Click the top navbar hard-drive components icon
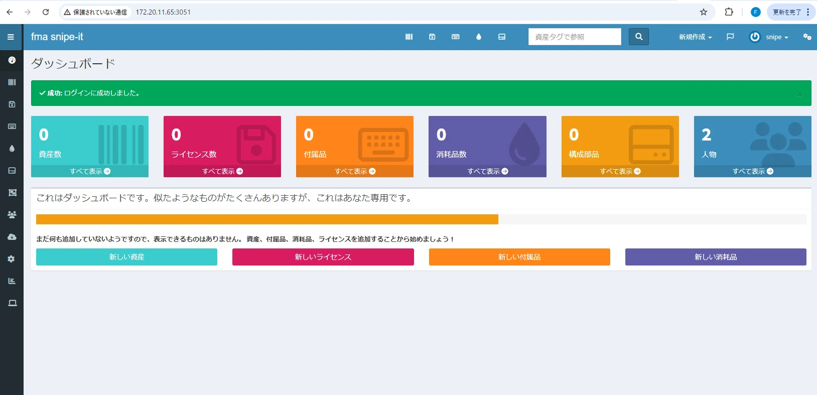 (502, 37)
